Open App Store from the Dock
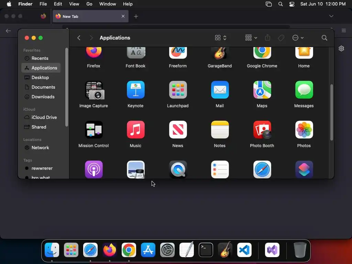This screenshot has height=264, width=352. (x=148, y=250)
